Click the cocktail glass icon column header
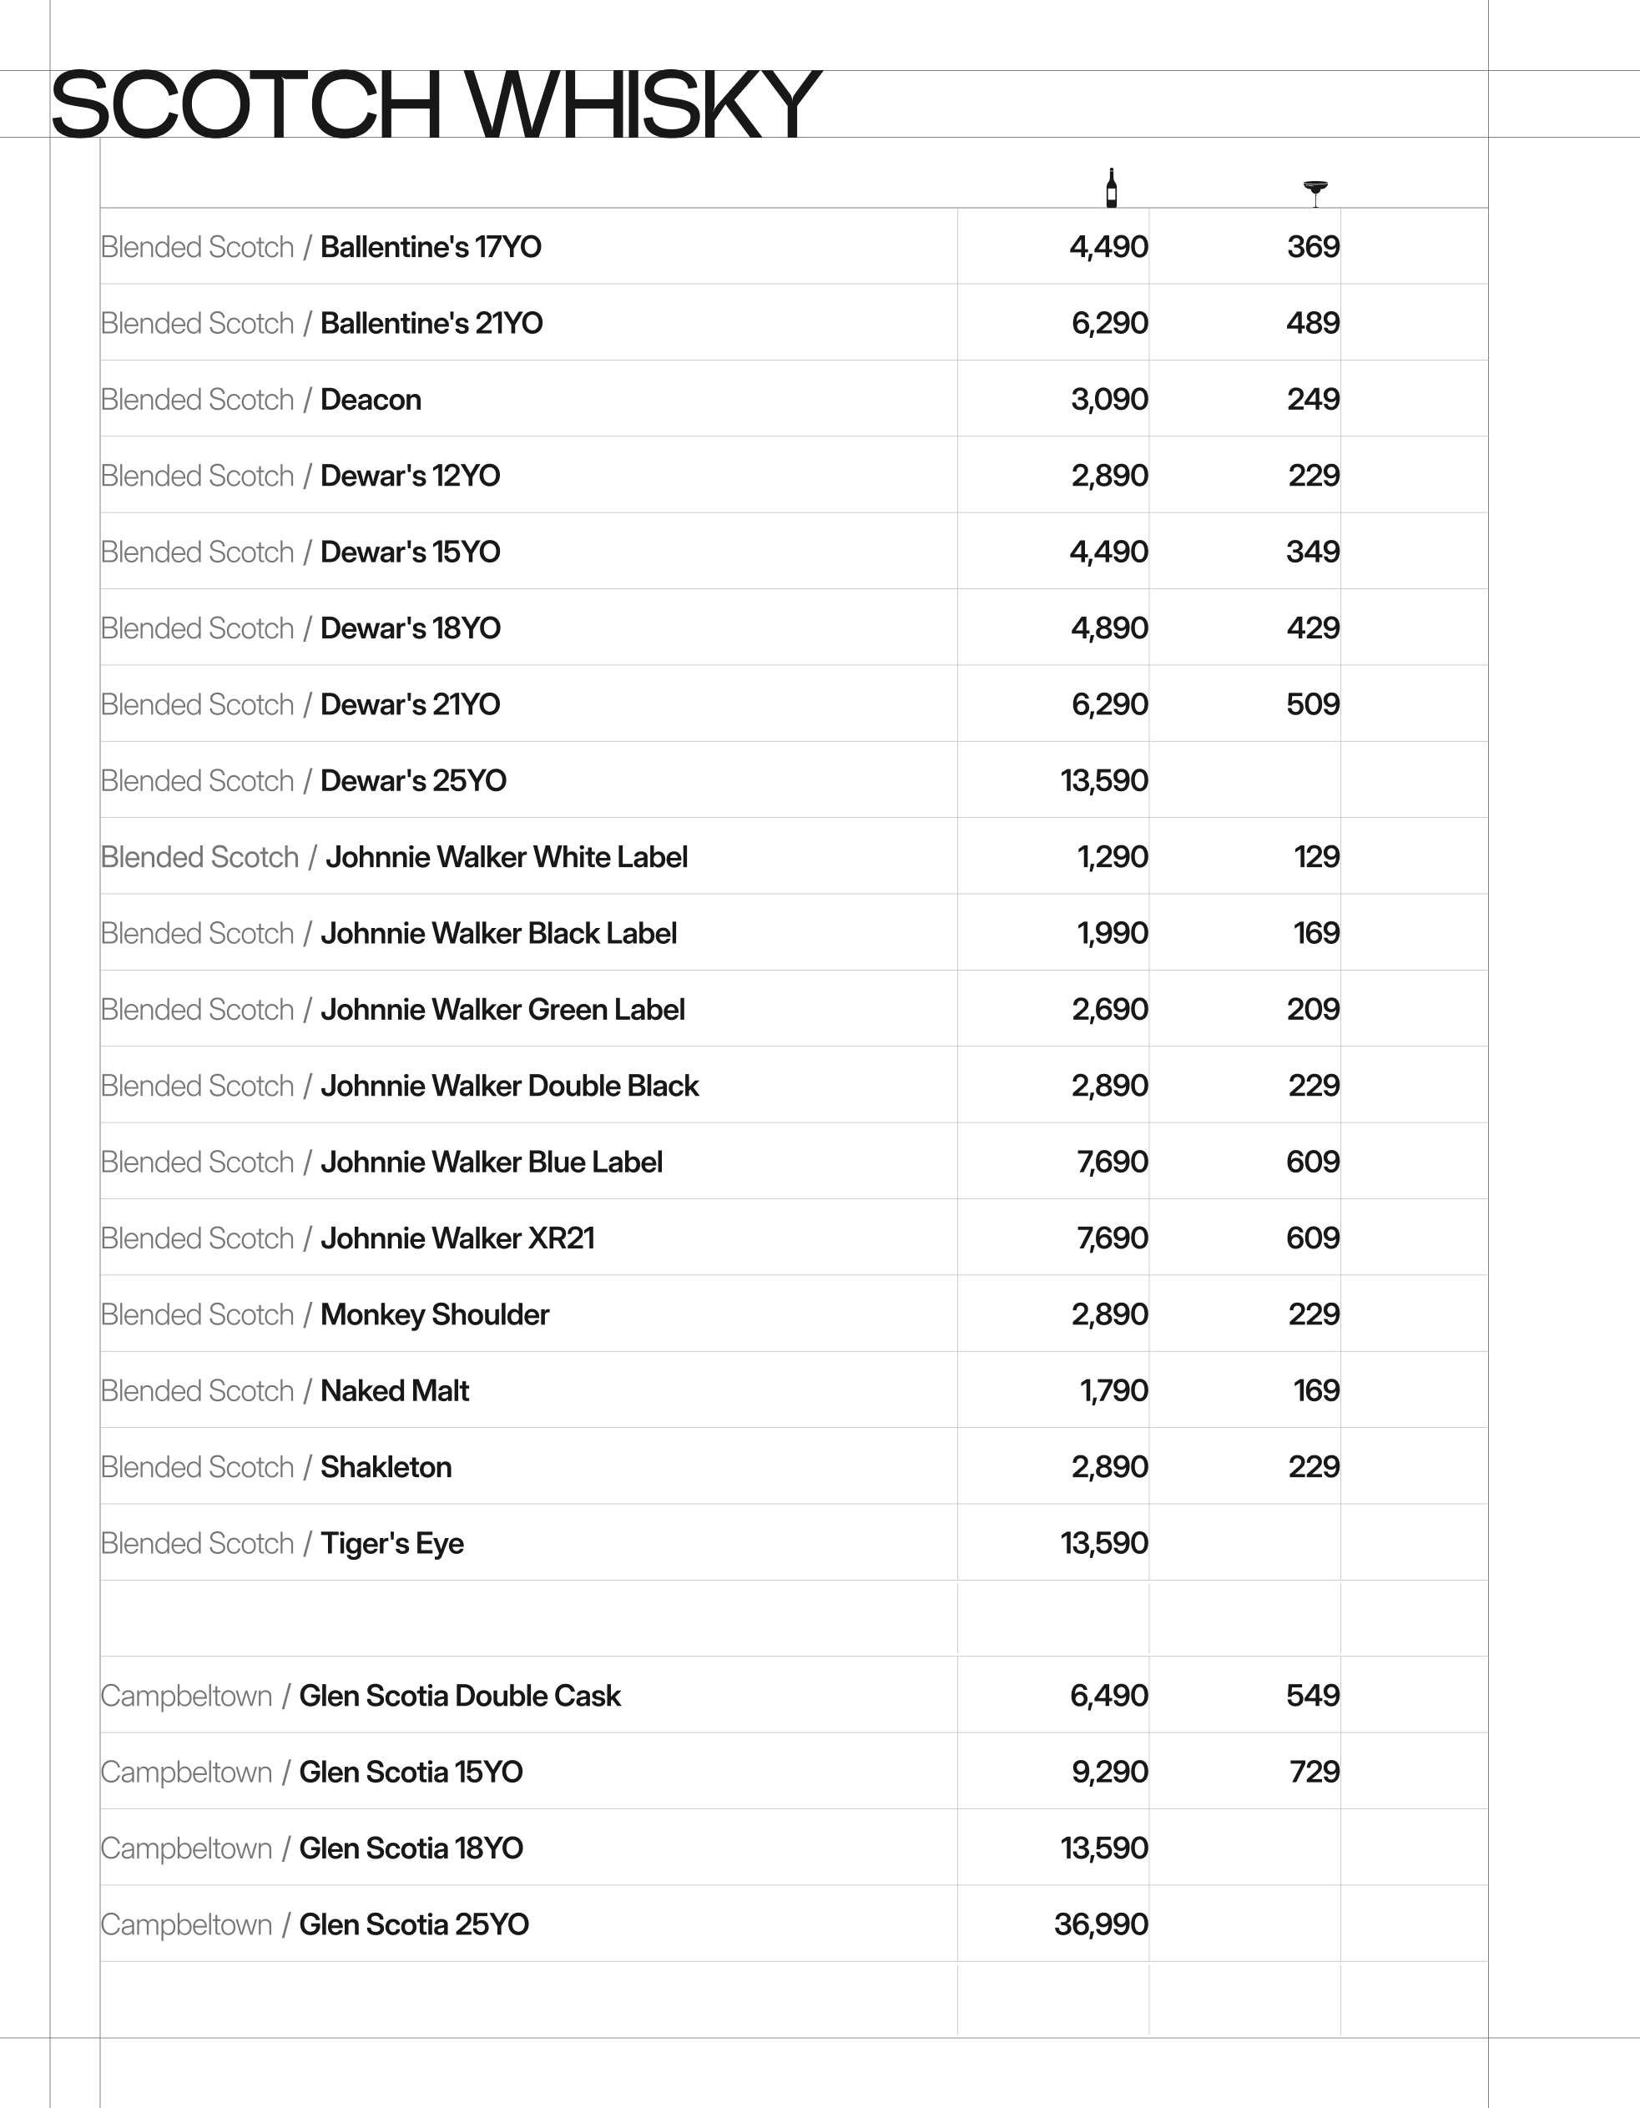 pyautogui.click(x=1315, y=192)
